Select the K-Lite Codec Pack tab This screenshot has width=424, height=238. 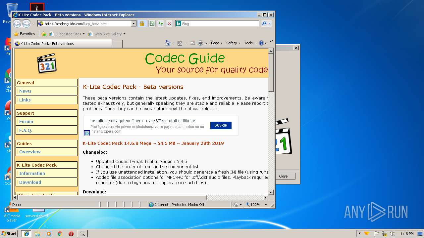tap(63, 43)
